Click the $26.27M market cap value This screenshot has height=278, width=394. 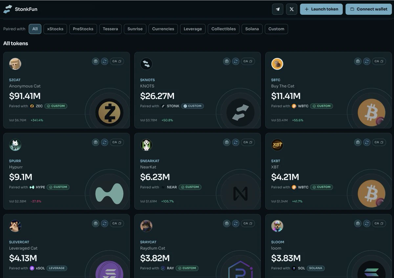[157, 96]
